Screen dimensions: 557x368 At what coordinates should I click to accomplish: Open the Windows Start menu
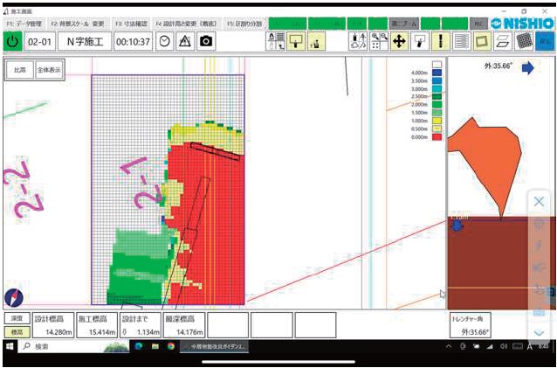(10, 346)
